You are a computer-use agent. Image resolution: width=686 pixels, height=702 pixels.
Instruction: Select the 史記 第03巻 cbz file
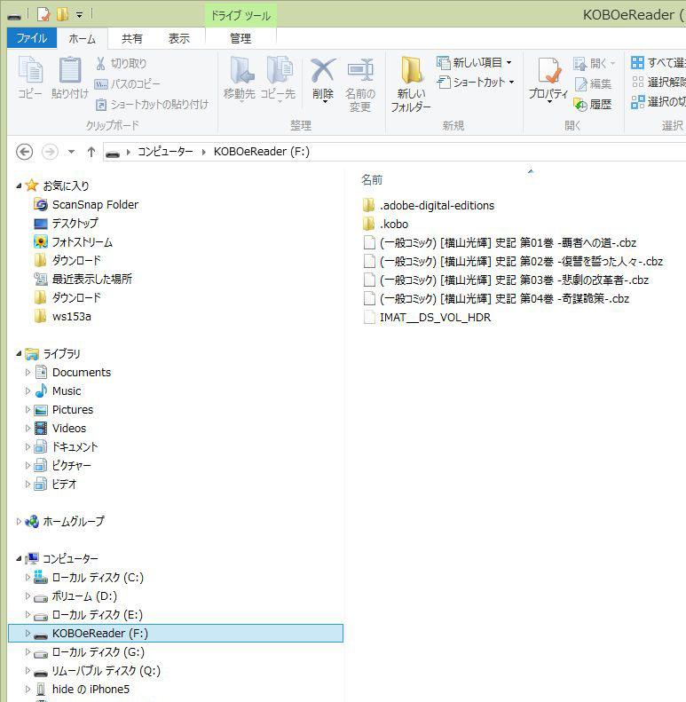[506, 280]
